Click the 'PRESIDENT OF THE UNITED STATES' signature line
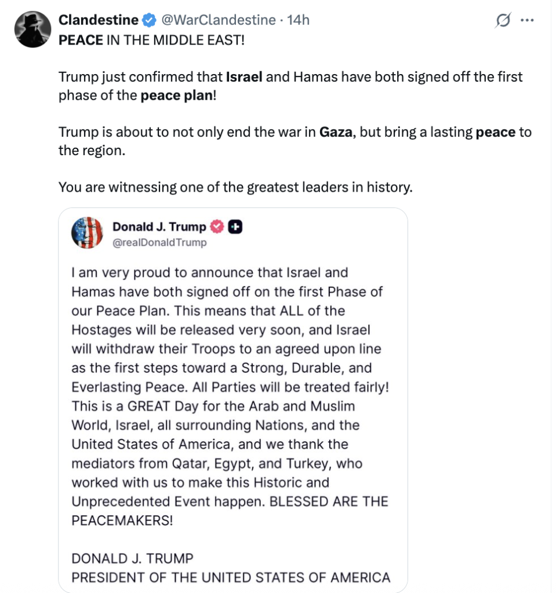Screen dimensions: 556x593 click(231, 577)
